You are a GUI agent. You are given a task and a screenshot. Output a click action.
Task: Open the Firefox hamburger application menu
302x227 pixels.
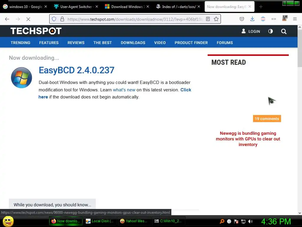point(295,19)
